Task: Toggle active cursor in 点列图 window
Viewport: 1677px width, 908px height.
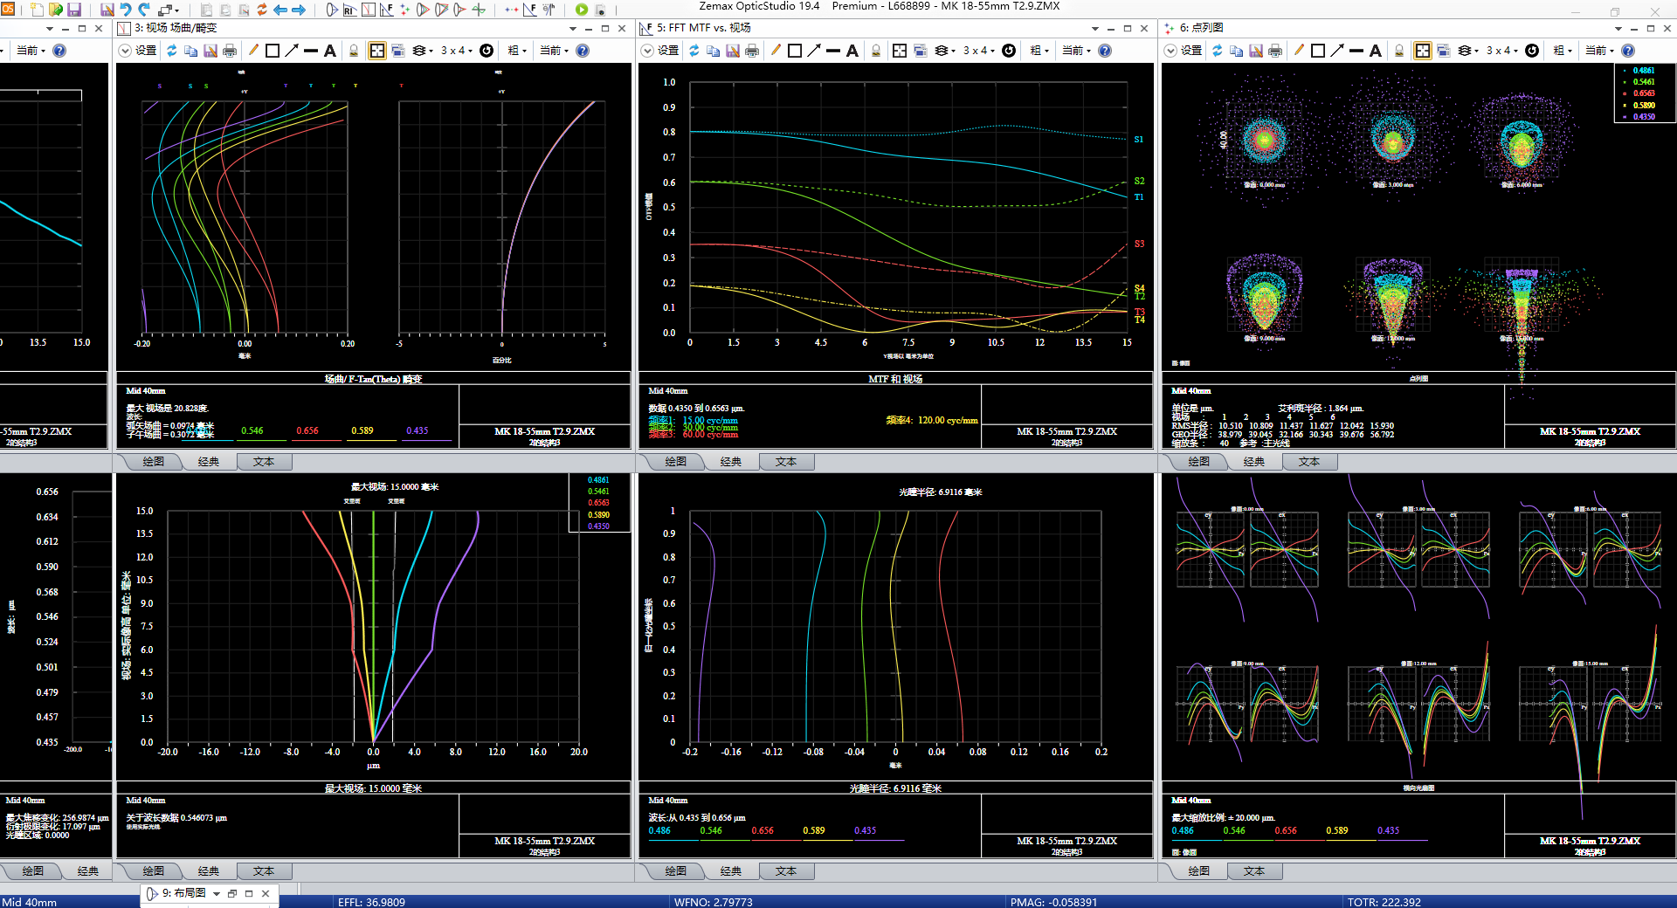Action: tap(1423, 51)
